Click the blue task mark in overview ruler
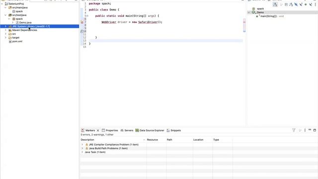 [x=244, y=31]
